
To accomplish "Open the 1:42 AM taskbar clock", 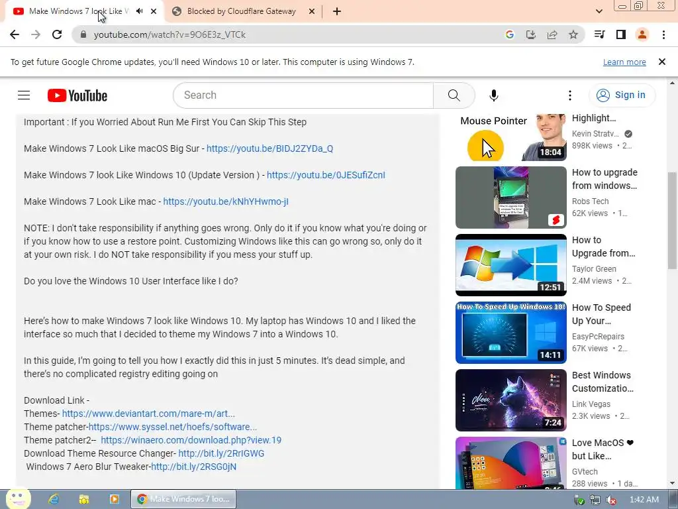I will coord(644,500).
